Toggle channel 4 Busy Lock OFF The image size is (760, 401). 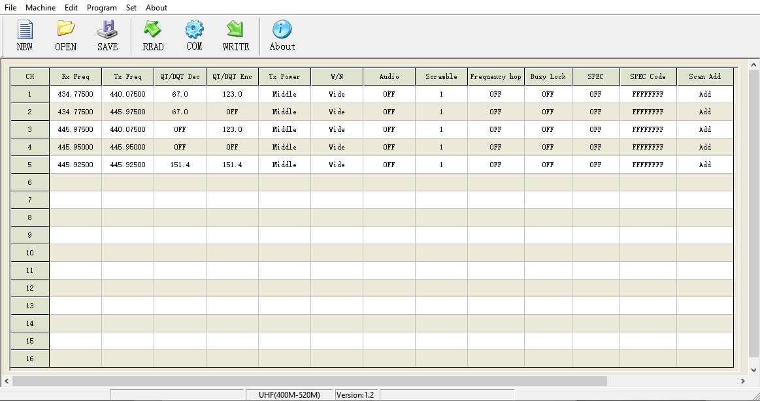click(548, 147)
